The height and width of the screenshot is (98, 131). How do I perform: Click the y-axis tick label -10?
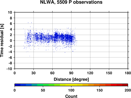9,69
